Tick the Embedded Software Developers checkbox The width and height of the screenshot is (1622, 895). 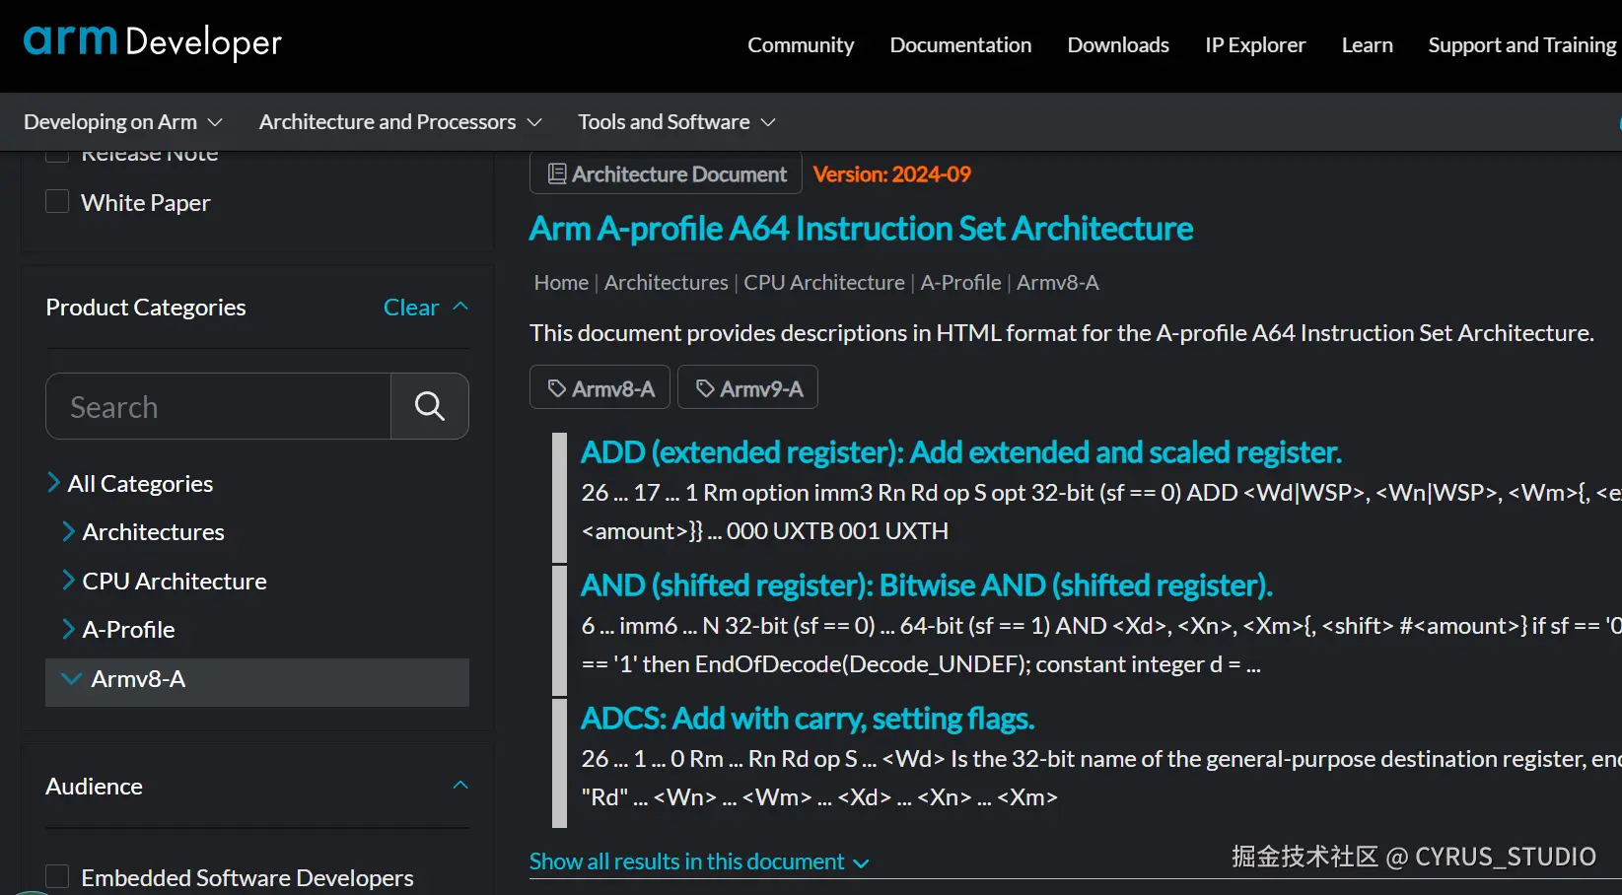[57, 876]
